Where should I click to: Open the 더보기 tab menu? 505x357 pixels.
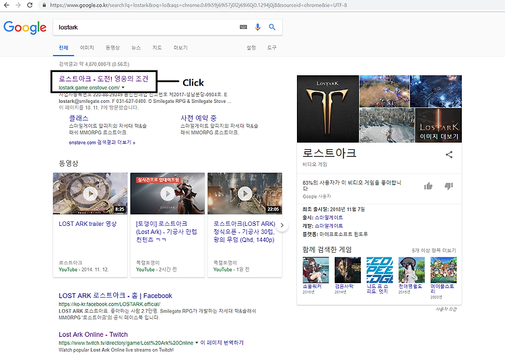(x=180, y=48)
